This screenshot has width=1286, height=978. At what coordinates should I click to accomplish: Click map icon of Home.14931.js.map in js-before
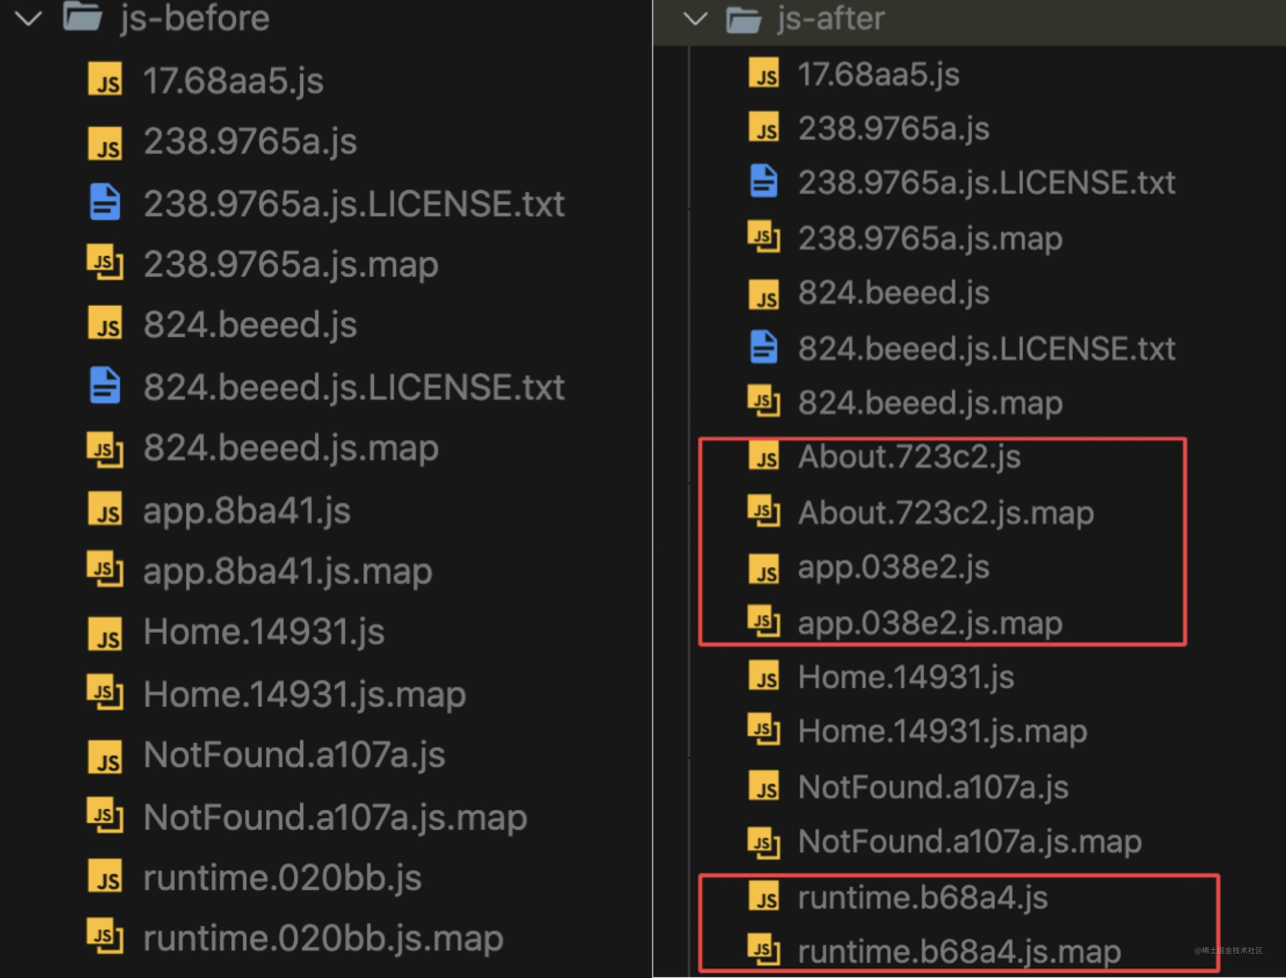coord(105,692)
